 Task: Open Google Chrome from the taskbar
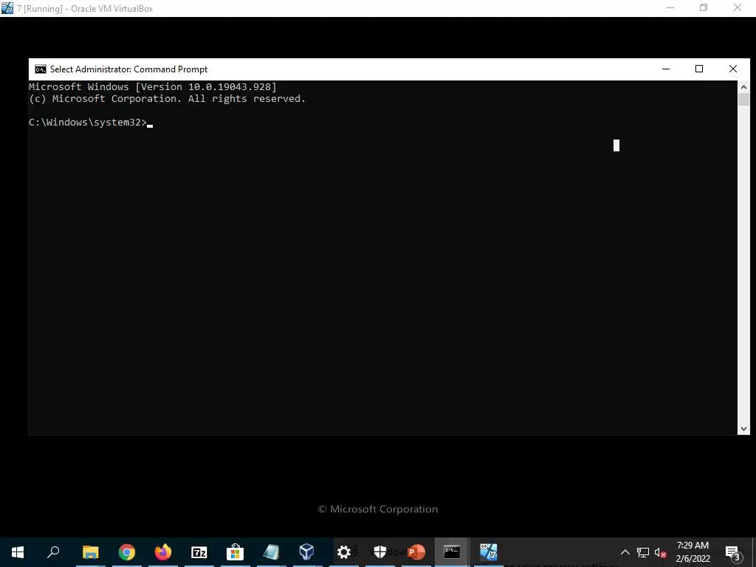[127, 551]
